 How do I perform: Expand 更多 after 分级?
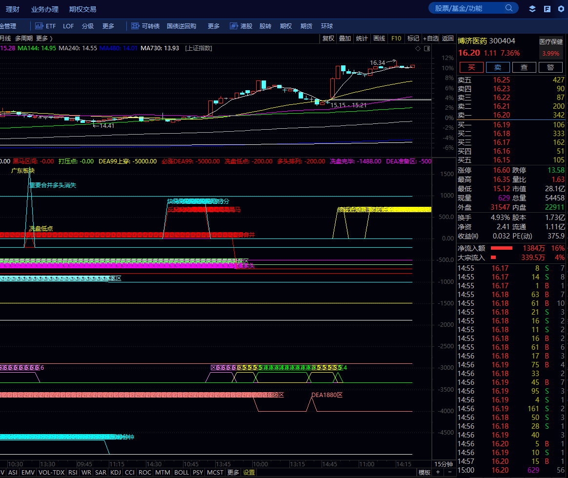coord(108,26)
